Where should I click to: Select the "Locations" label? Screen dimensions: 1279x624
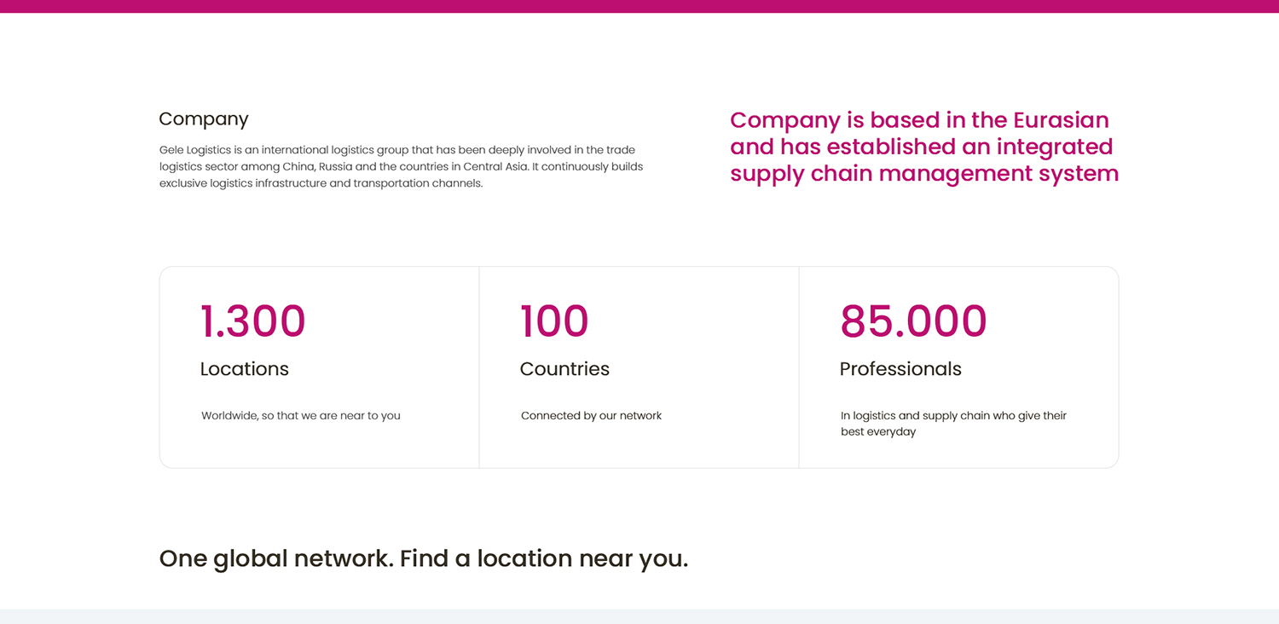pos(244,369)
